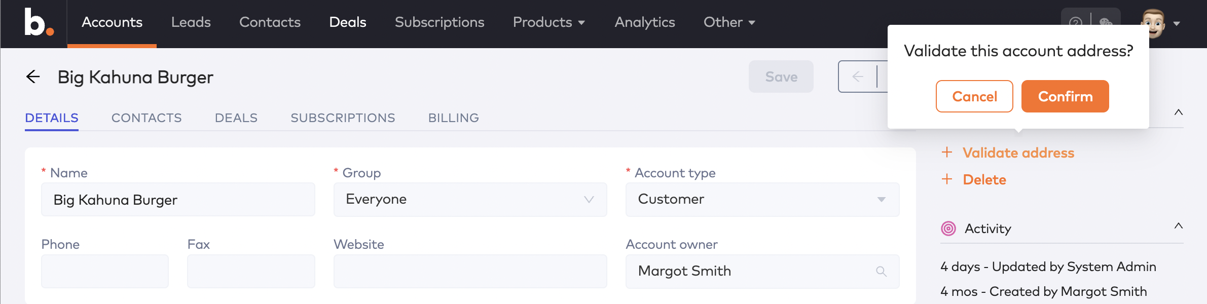
Task: Click Account owner field with Margot Smith
Action: (762, 272)
